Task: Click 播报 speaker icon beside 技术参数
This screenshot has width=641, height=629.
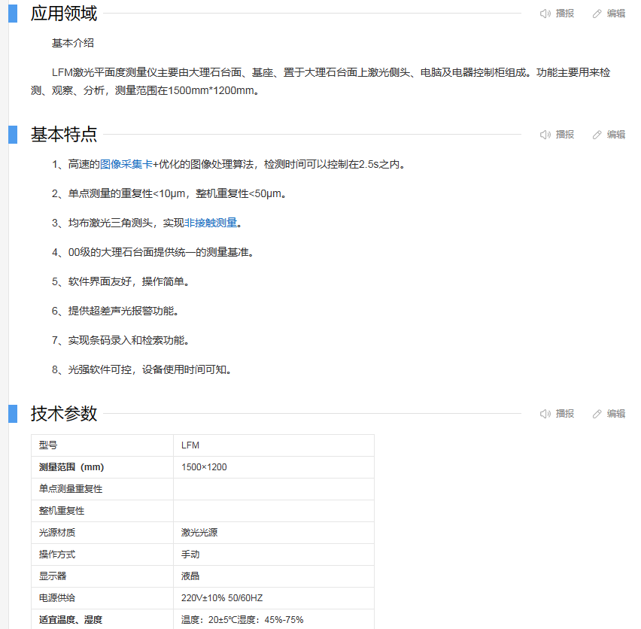Action: (545, 414)
